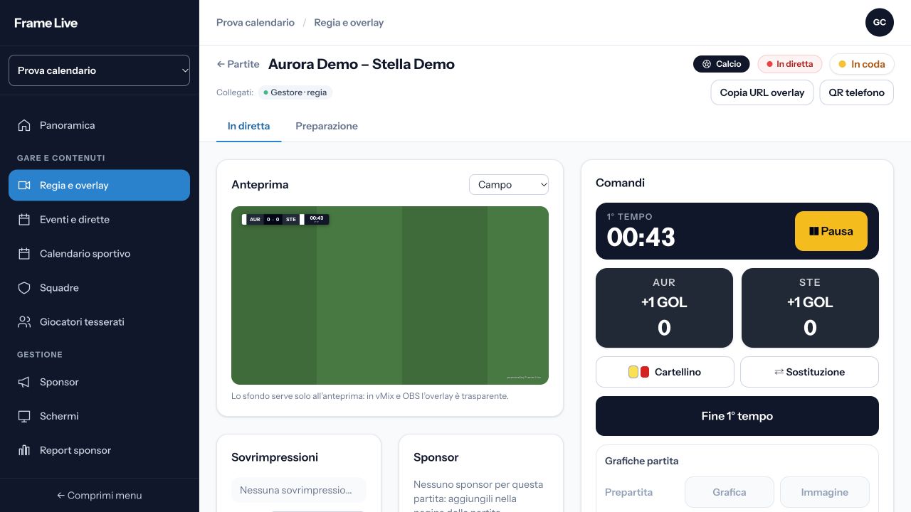Open the QR telefono button
Viewport: 911px width, 512px height.
click(856, 92)
